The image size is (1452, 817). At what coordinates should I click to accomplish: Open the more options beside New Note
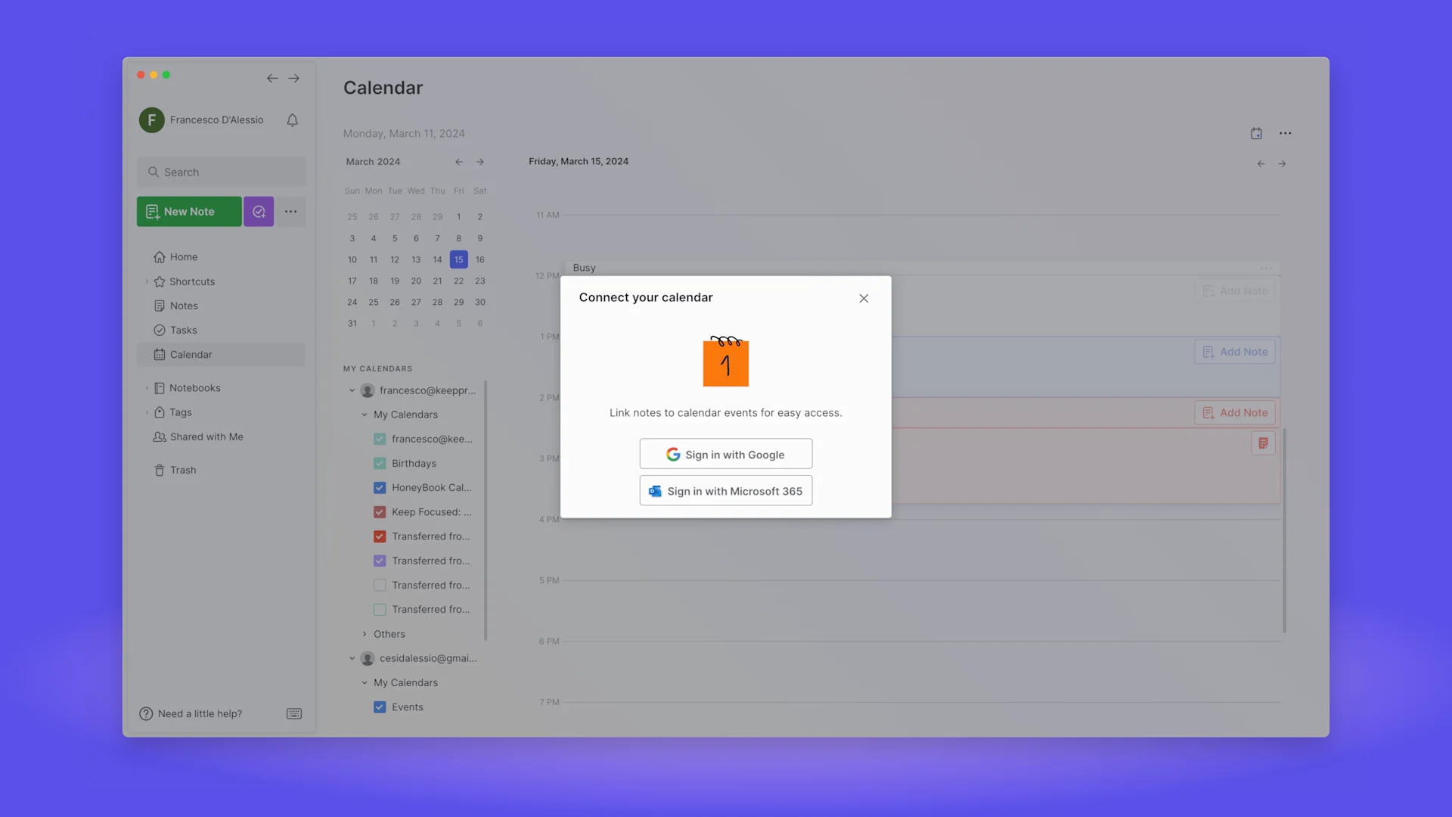coord(291,212)
